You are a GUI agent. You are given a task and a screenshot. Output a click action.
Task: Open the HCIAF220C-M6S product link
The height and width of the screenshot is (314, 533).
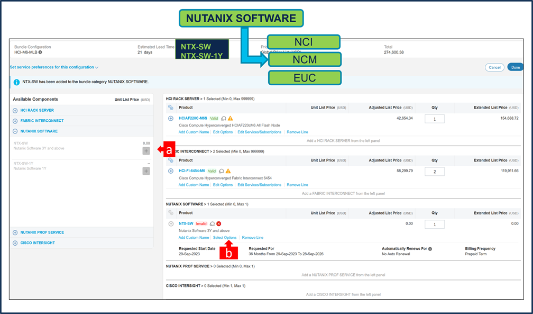192,118
